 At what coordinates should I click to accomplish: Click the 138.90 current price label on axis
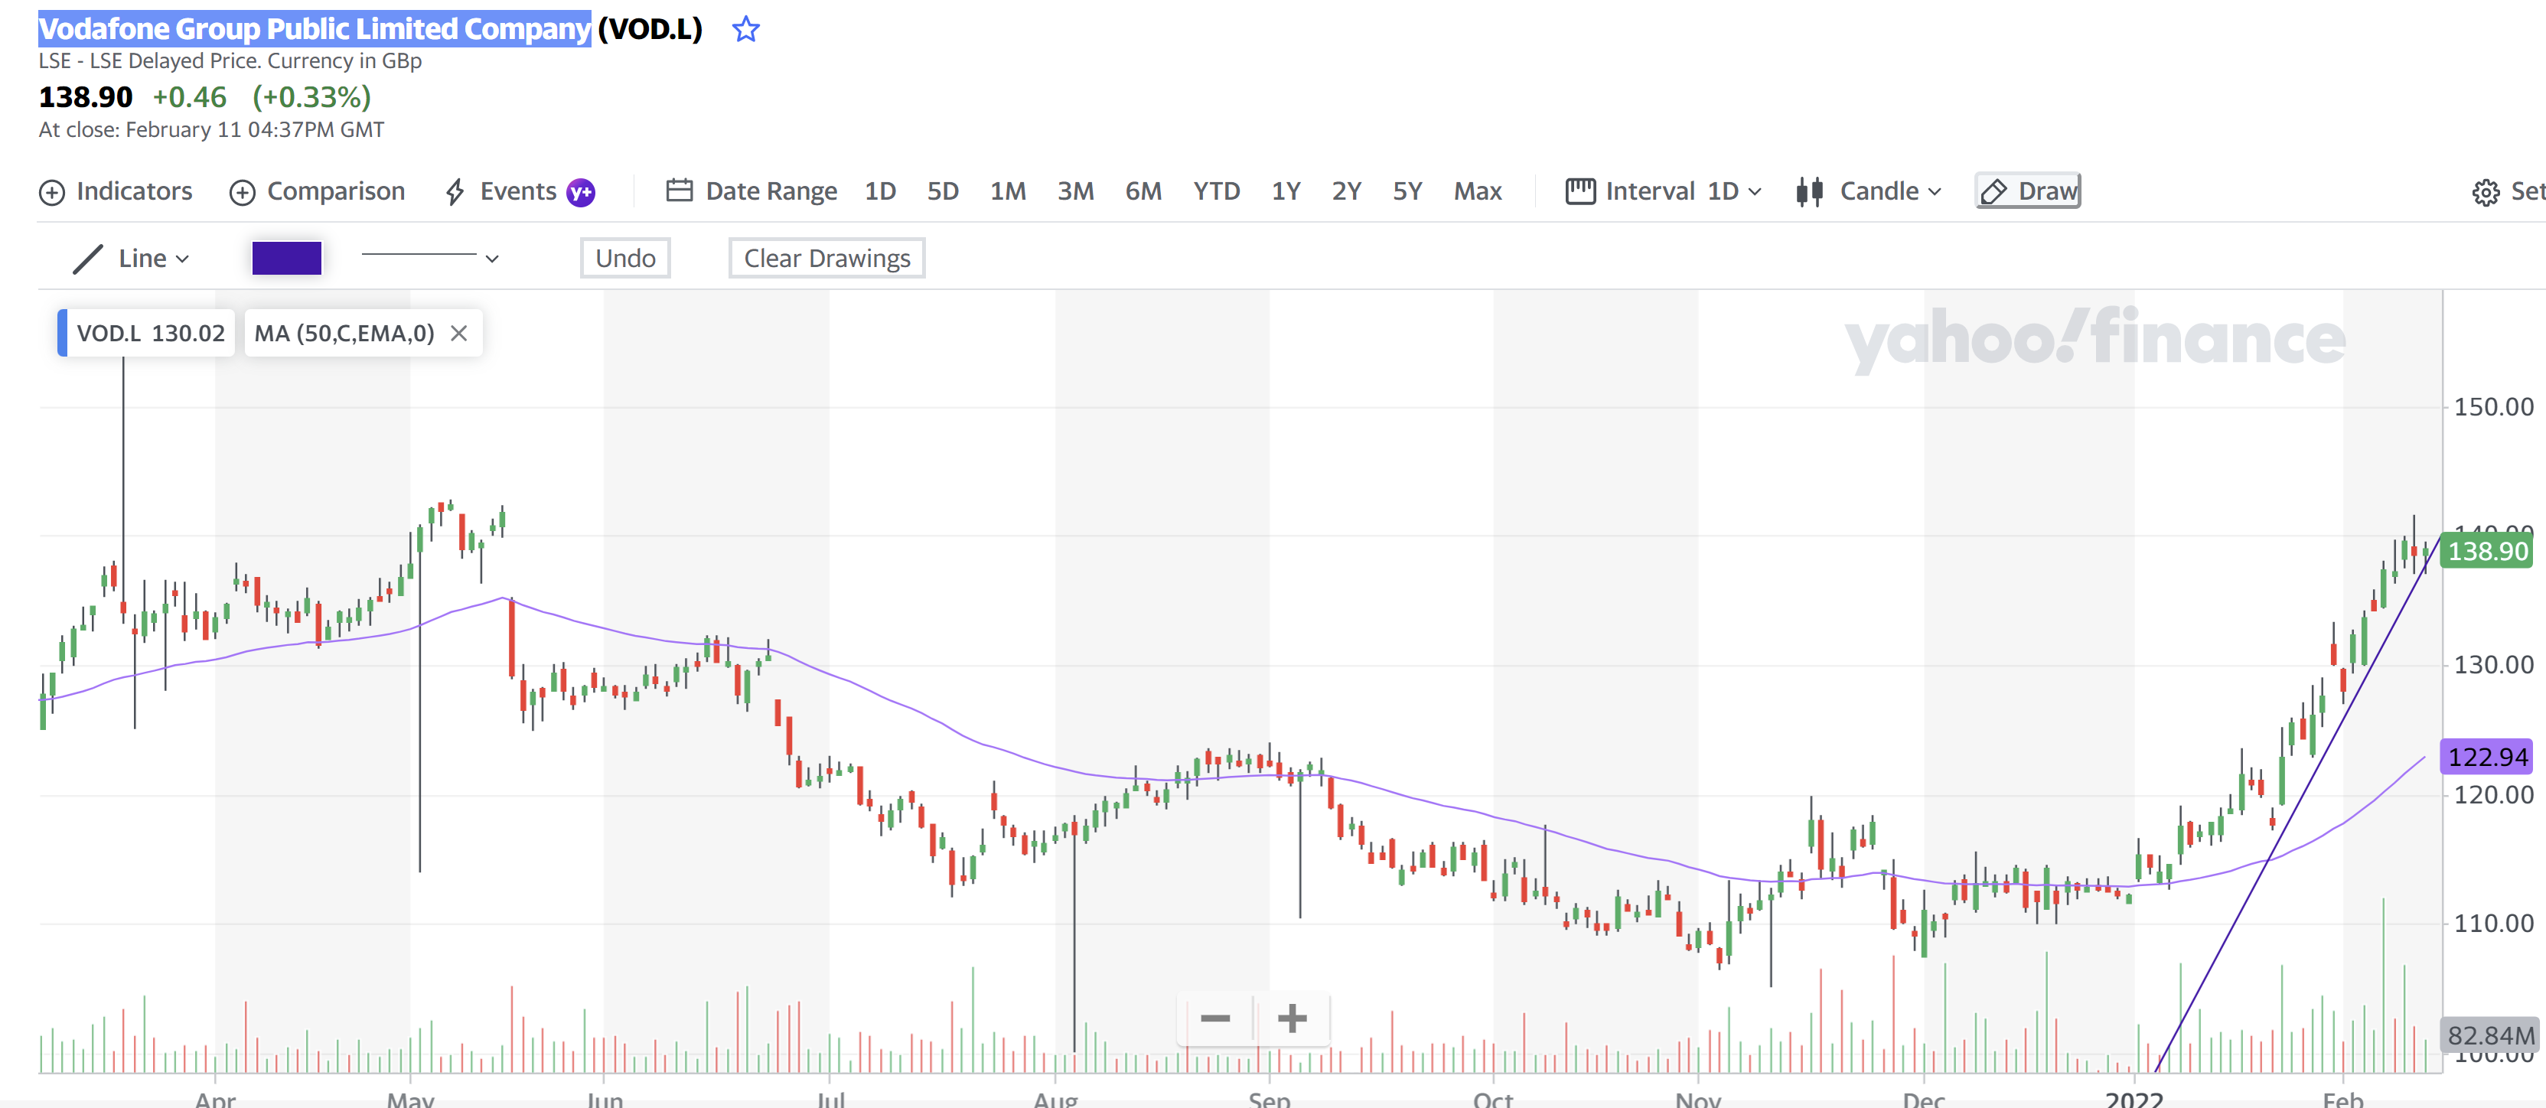[2488, 550]
